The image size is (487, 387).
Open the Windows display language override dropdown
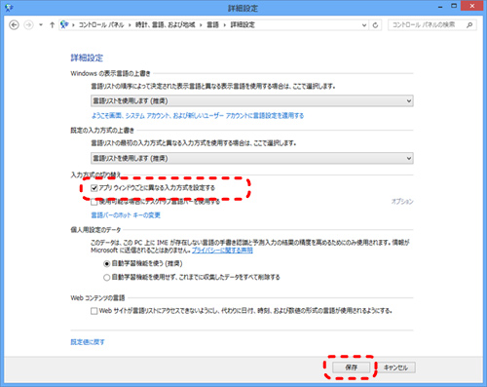tap(252, 101)
